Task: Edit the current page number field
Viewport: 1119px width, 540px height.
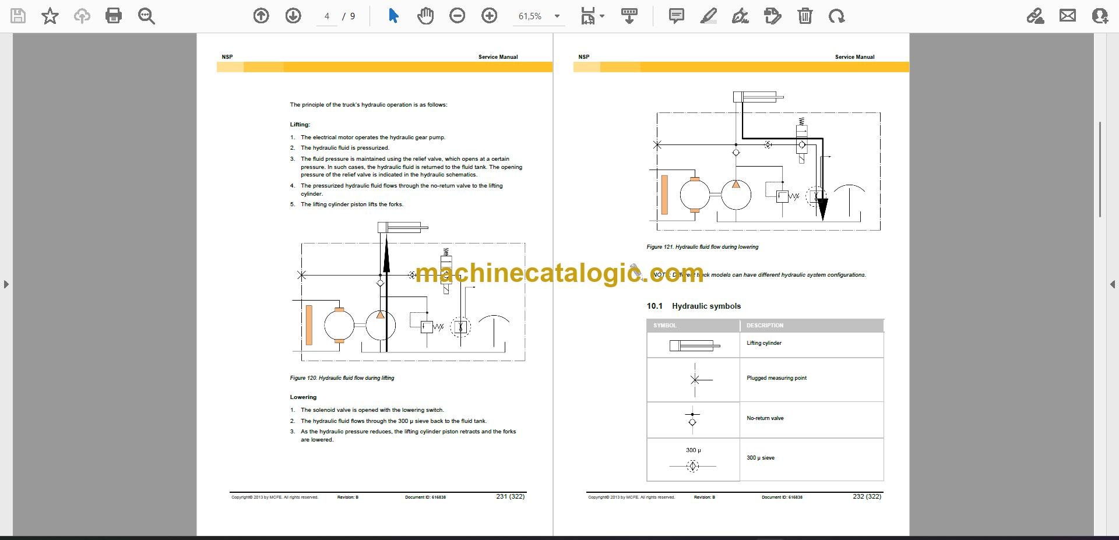Action: pos(327,16)
